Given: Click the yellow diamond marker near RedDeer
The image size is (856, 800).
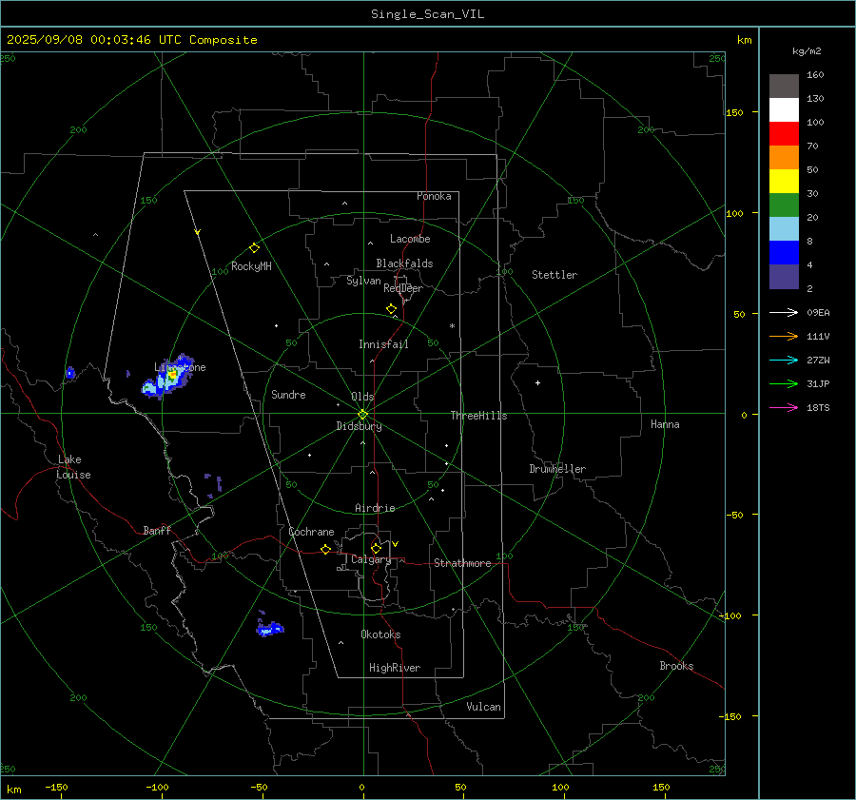Looking at the screenshot, I should coord(391,309).
